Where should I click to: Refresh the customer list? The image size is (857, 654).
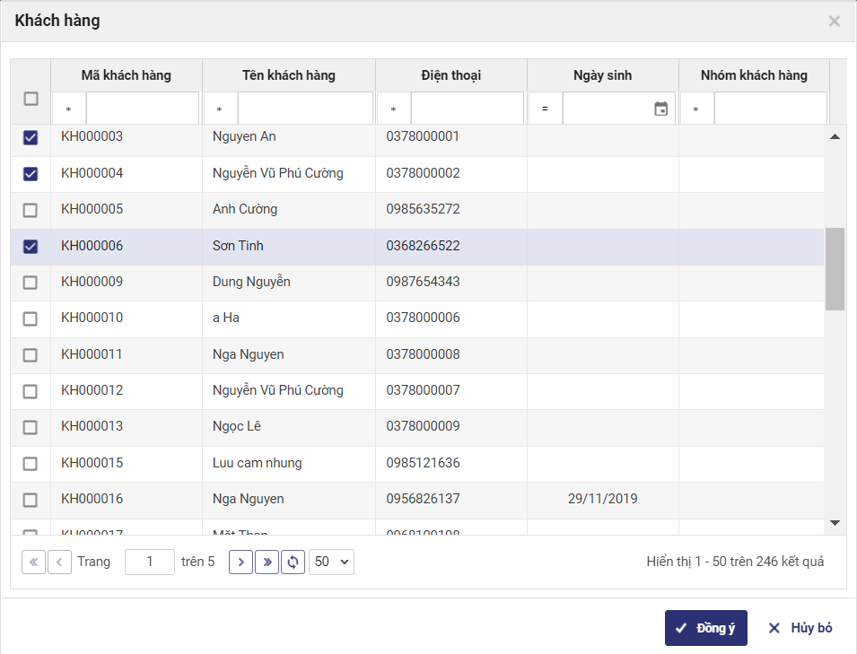[x=293, y=562]
